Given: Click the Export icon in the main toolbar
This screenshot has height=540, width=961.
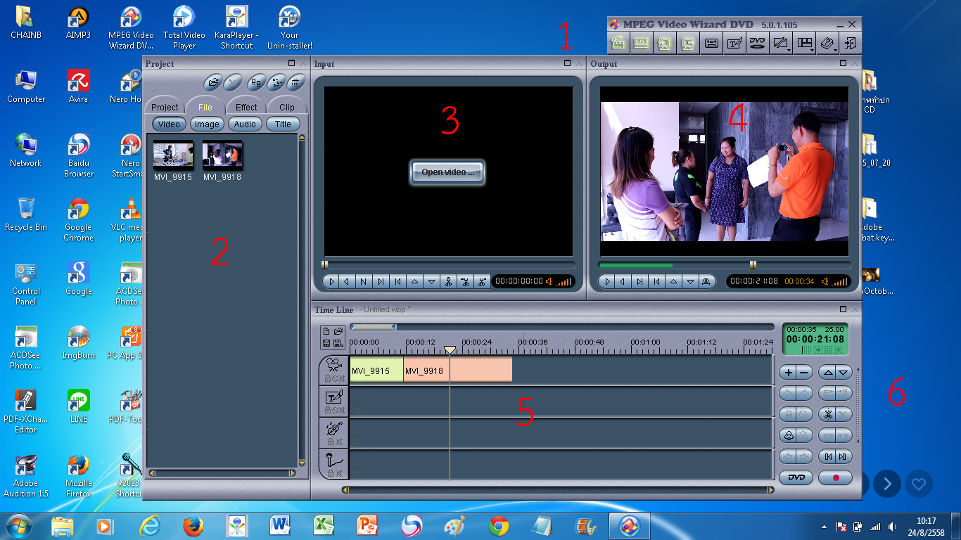Looking at the screenshot, I should point(689,42).
